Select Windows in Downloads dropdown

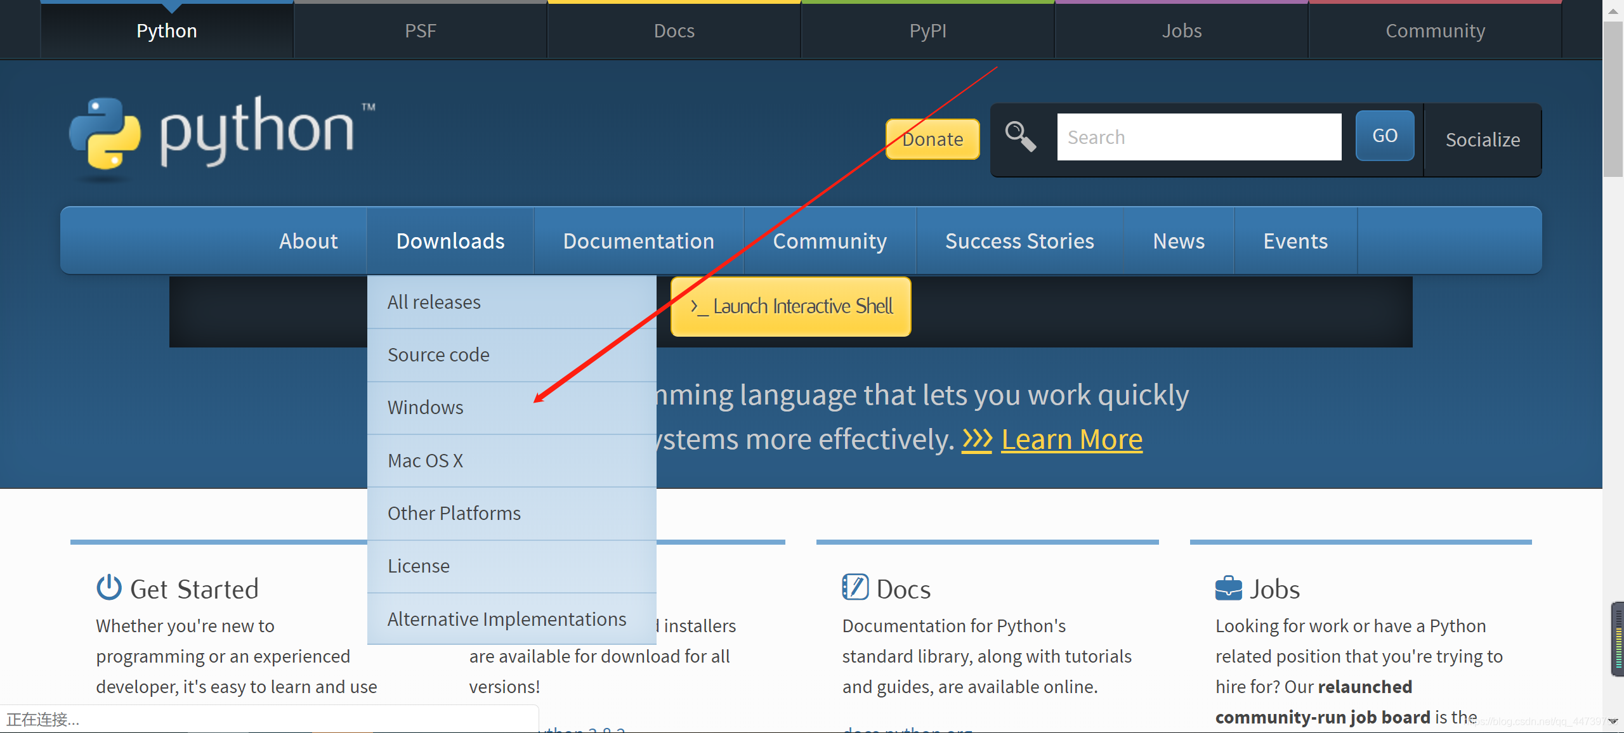pyautogui.click(x=511, y=408)
